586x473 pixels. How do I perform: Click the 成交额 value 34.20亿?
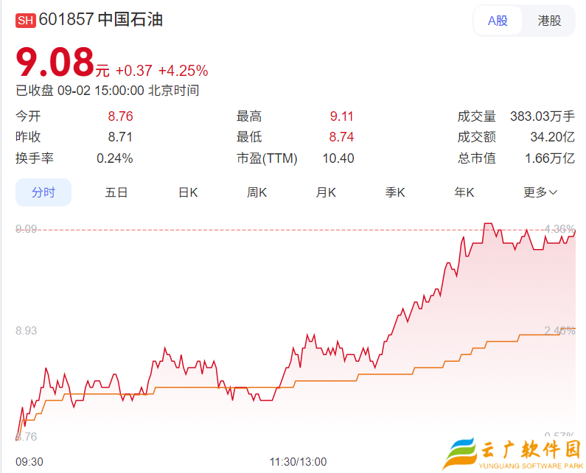(x=553, y=137)
